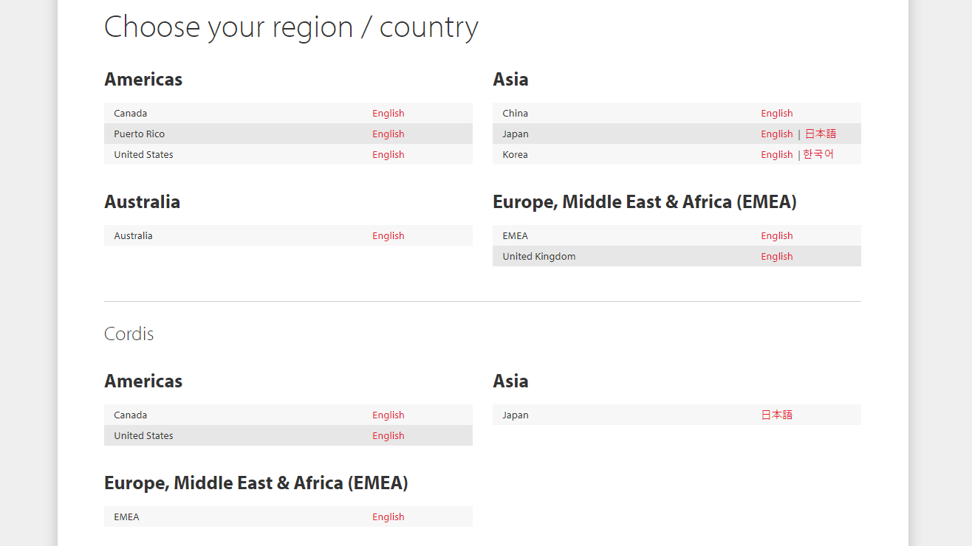Click the Korea country row label
The width and height of the screenshot is (972, 546).
click(x=515, y=154)
